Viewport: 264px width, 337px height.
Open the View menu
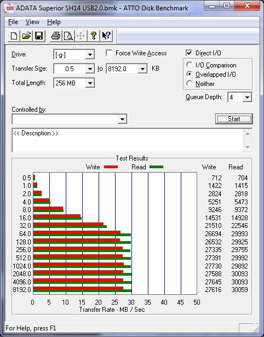point(32,22)
